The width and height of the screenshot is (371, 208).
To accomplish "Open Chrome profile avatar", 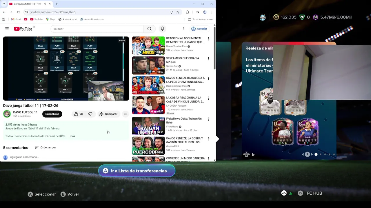I will tap(205, 12).
